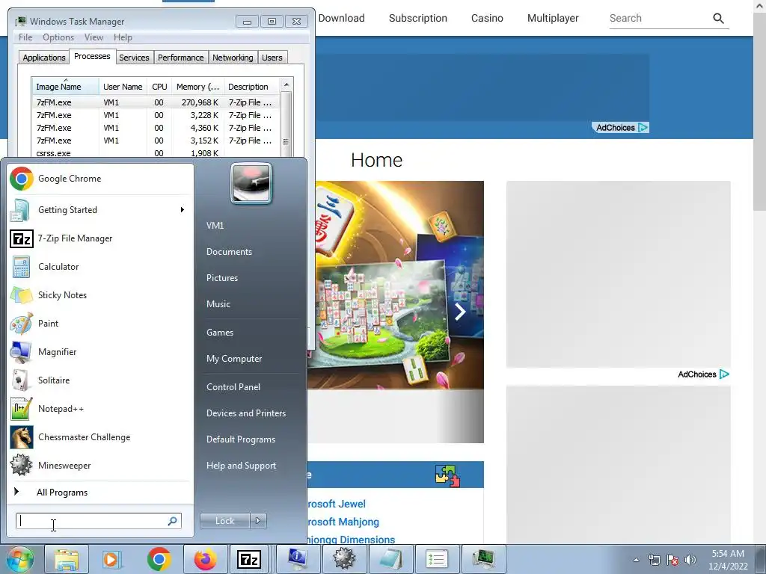Open Task Manager View menu
The height and width of the screenshot is (574, 766).
(94, 37)
